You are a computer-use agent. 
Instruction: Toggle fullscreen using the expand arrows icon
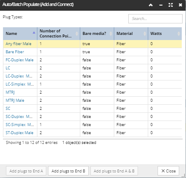pos(171,5)
